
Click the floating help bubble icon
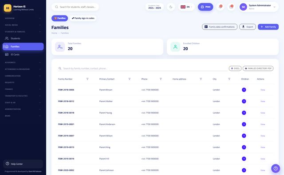(276, 168)
